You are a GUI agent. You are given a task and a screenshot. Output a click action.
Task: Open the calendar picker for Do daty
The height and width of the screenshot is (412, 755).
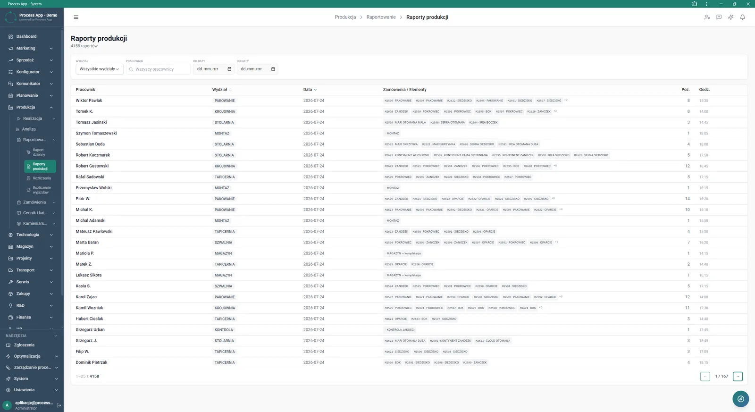click(273, 69)
